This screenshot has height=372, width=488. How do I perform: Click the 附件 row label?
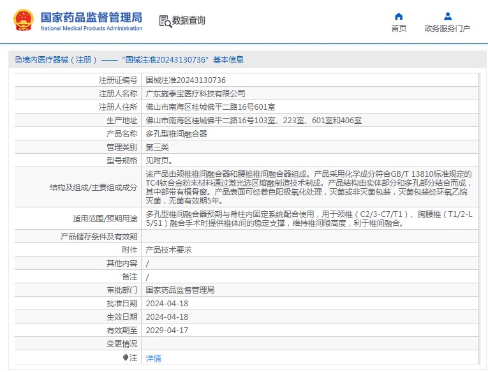point(129,250)
